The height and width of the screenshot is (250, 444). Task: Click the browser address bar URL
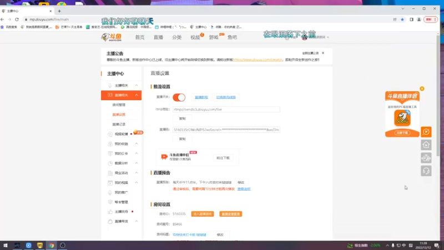tap(49, 19)
